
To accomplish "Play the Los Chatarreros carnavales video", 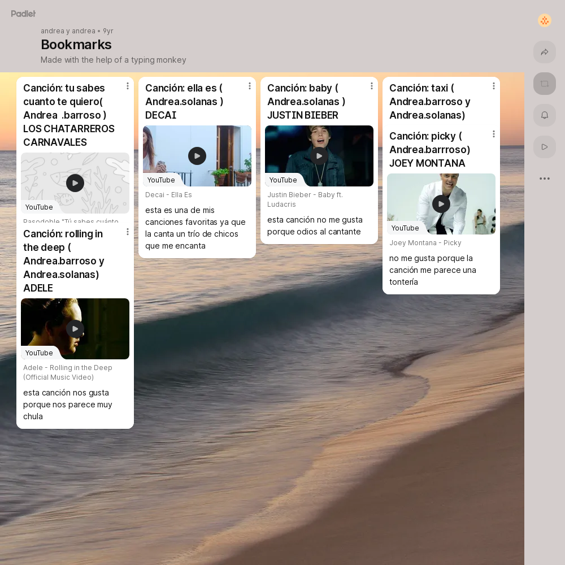I will coord(75,183).
